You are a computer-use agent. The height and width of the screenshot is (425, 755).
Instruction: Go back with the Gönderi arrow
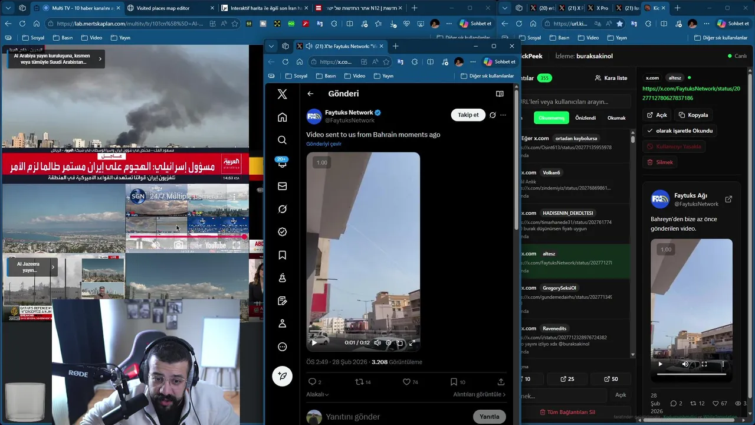(310, 94)
